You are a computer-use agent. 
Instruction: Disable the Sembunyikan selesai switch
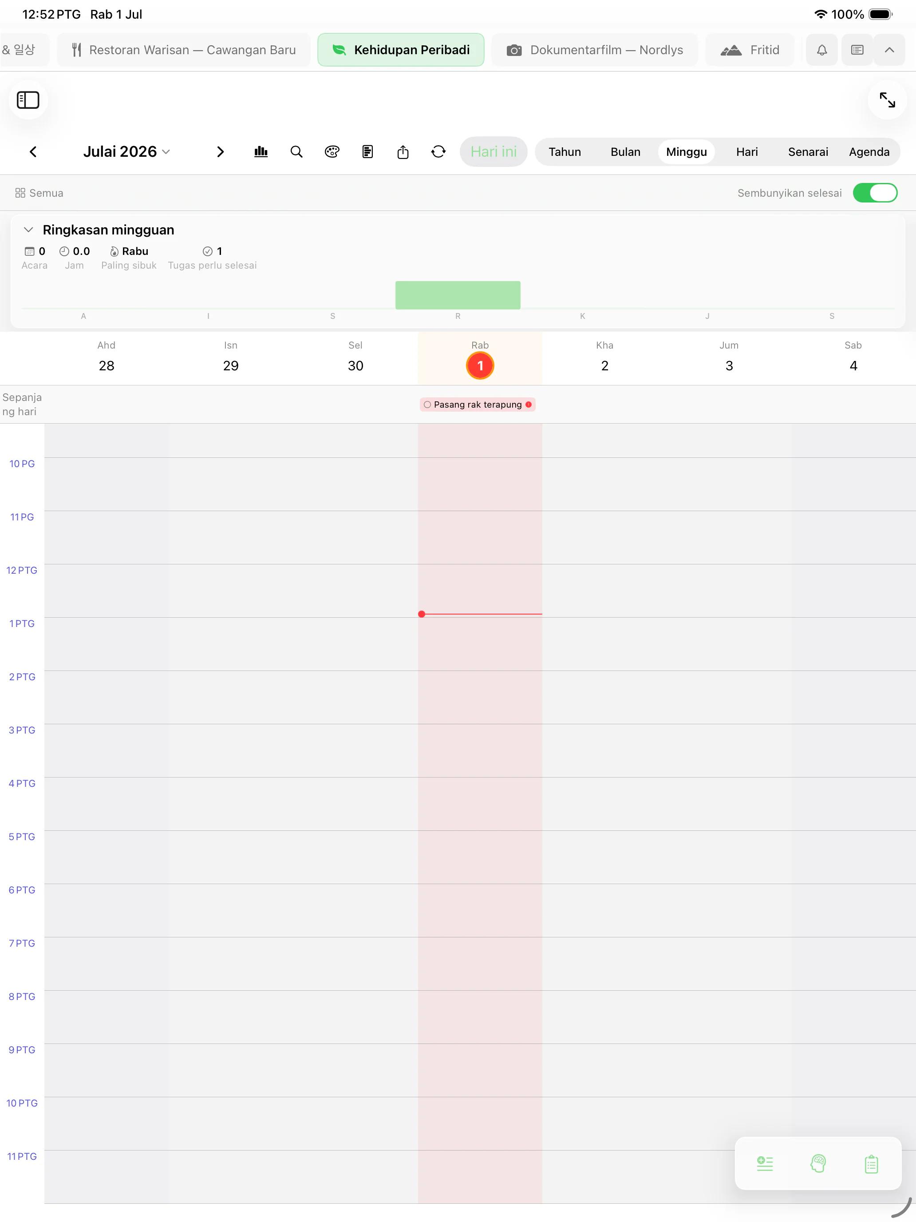pyautogui.click(x=875, y=193)
